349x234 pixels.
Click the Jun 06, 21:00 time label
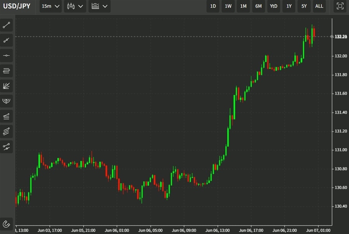285,230
